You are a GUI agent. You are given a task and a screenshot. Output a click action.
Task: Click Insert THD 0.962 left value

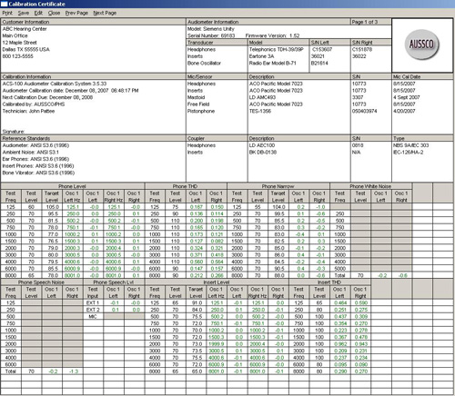pyautogui.click(x=340, y=344)
